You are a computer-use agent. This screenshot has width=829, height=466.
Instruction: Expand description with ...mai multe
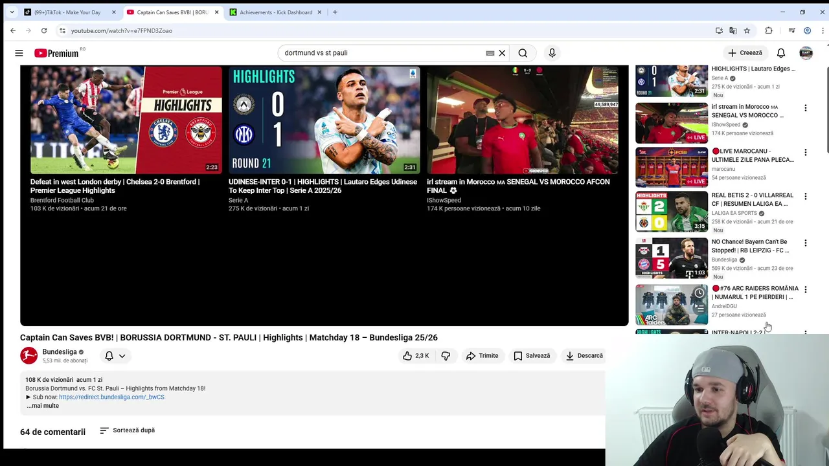pyautogui.click(x=43, y=406)
